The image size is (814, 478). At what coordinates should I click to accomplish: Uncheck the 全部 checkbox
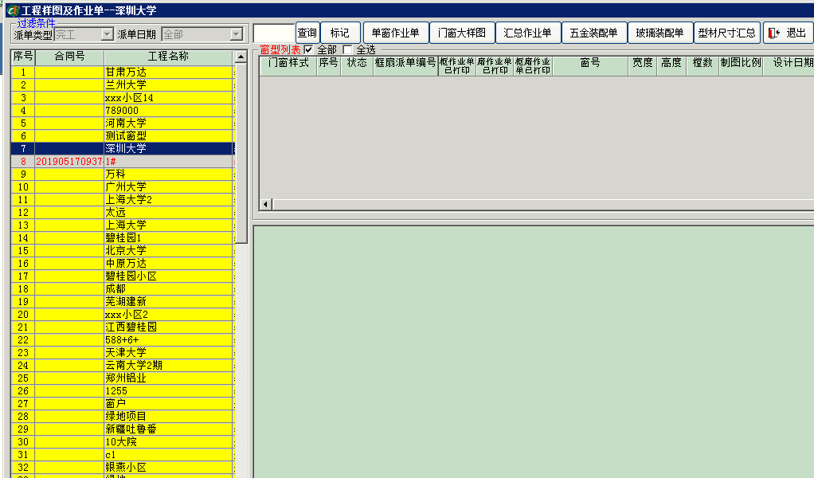pyautogui.click(x=309, y=49)
